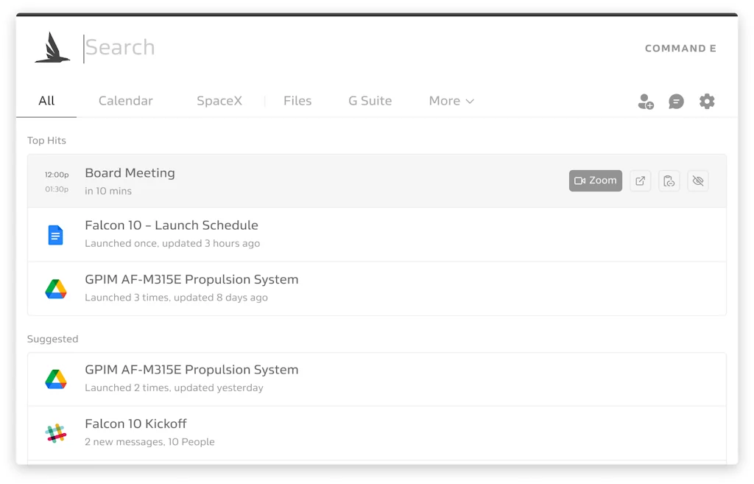754x484 pixels.
Task: Open the Falcon 10 Kickoff Slack channel
Action: tap(135, 424)
